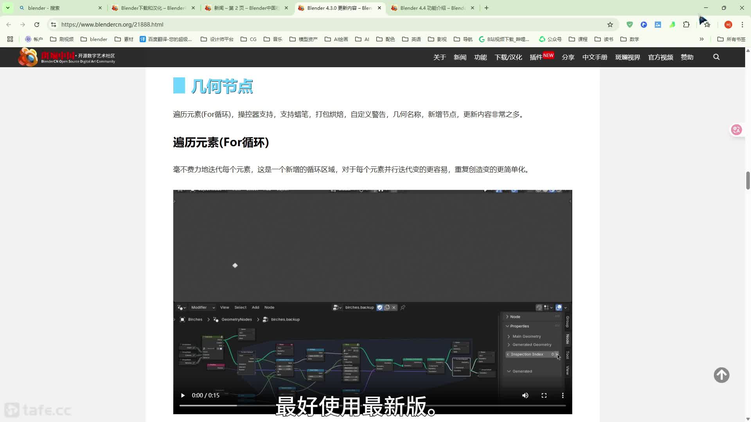Image resolution: width=751 pixels, height=422 pixels.
Task: Click the site information icon in address bar
Action: (54, 24)
